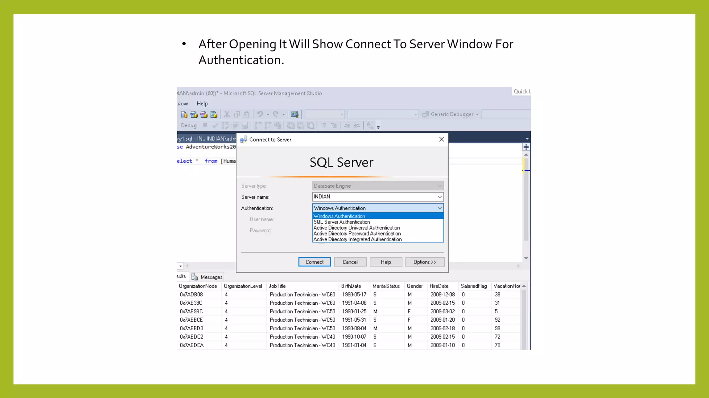Click the Quick Launch search box
This screenshot has width=709, height=398.
(x=521, y=92)
